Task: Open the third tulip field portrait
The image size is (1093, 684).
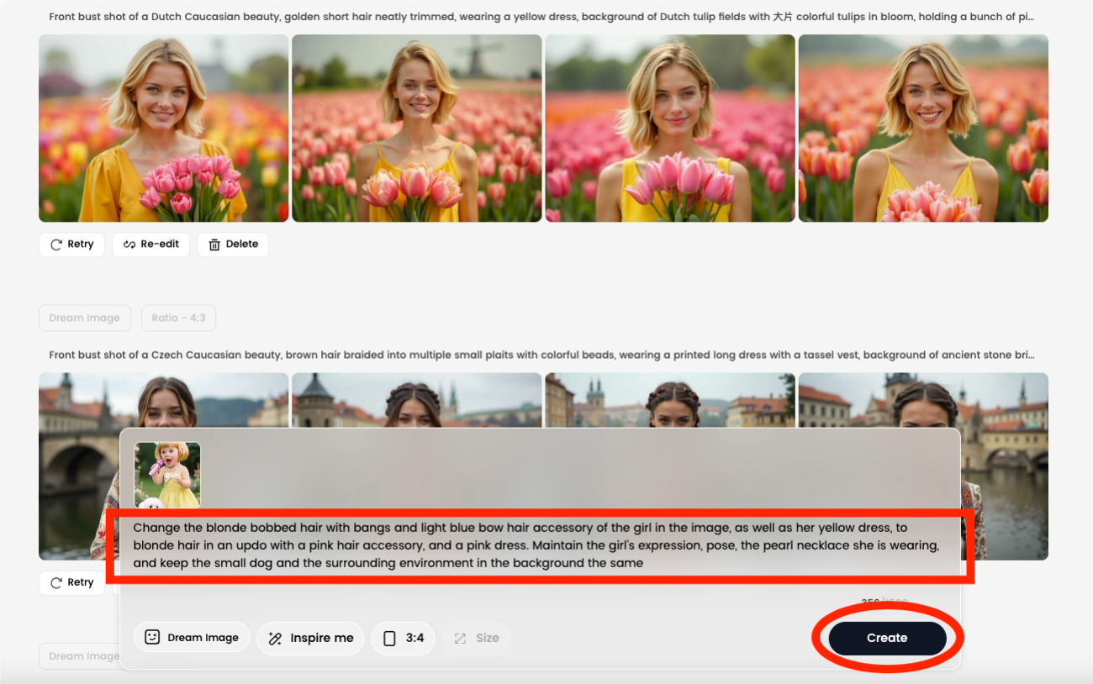Action: coord(669,128)
